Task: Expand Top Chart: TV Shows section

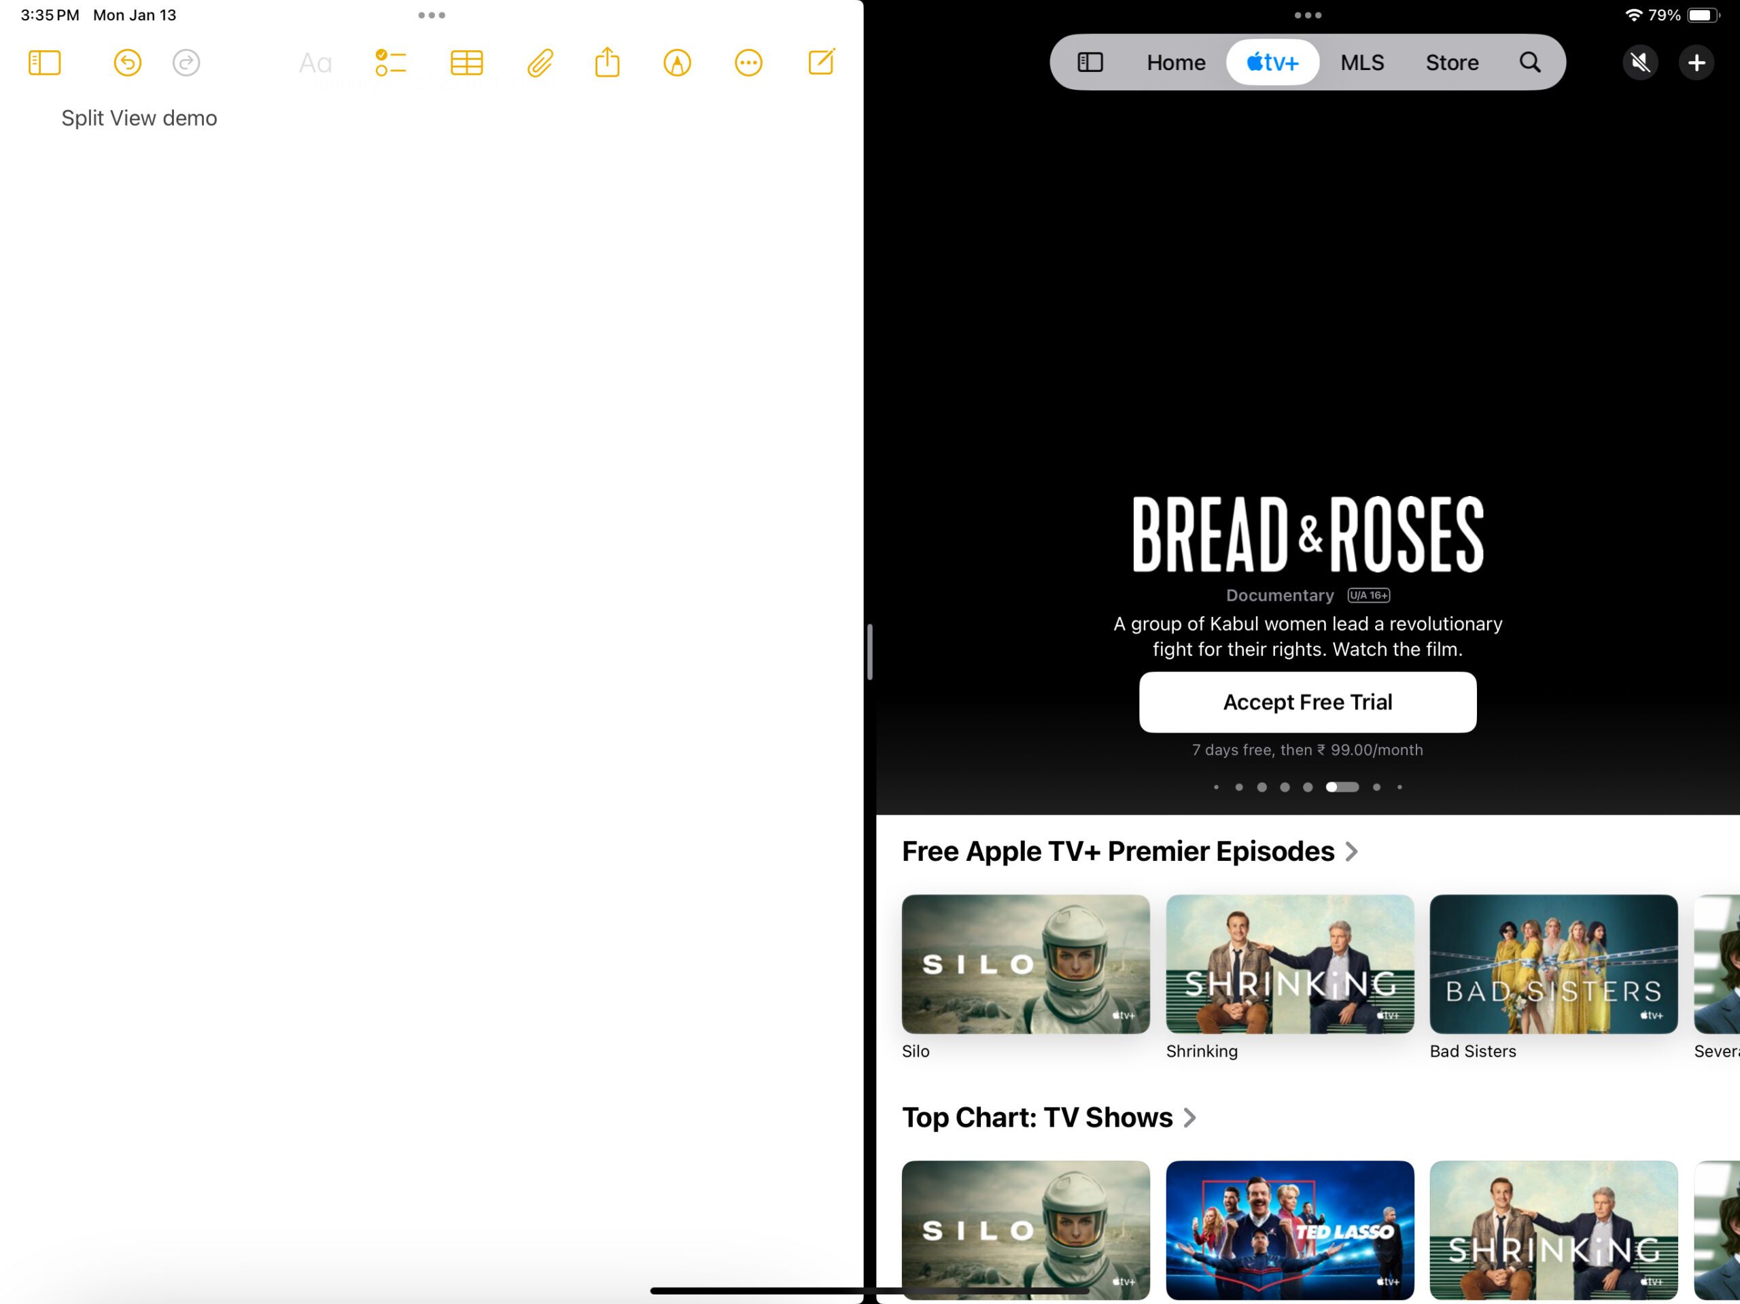Action: click(x=1189, y=1117)
